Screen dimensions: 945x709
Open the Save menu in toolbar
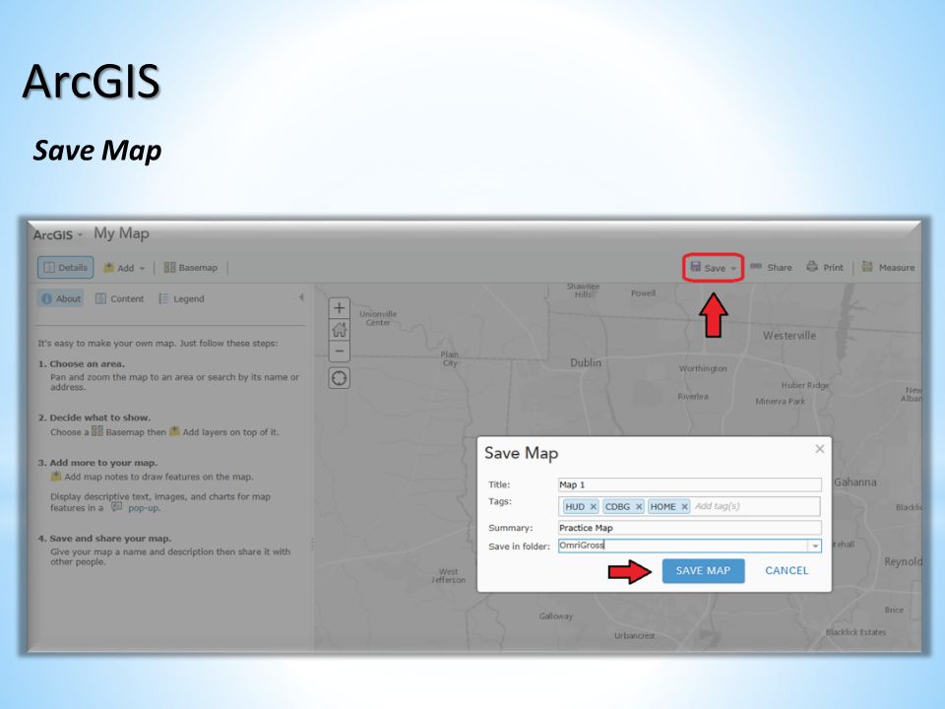click(714, 268)
